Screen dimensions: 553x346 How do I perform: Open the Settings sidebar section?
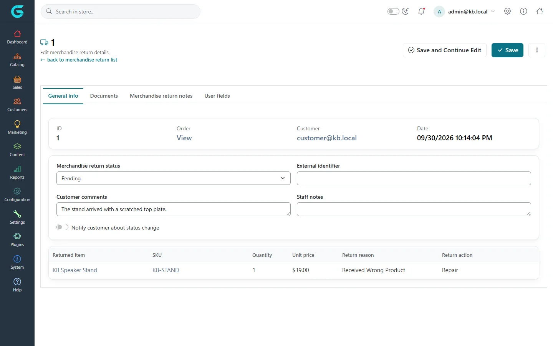[17, 218]
